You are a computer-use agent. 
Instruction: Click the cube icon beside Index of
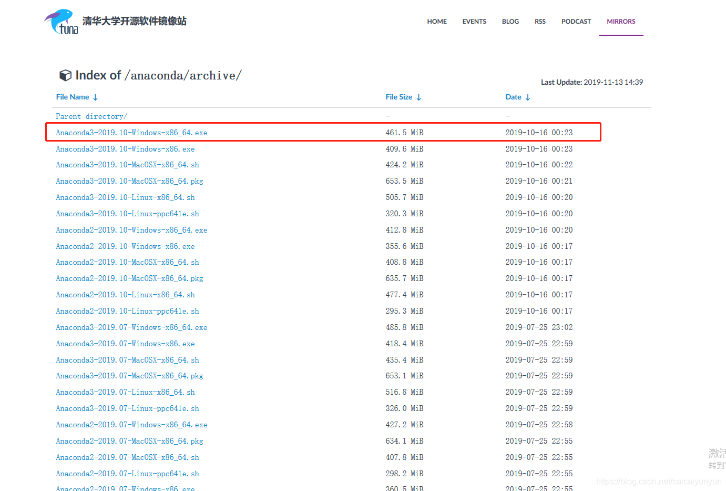tap(65, 75)
